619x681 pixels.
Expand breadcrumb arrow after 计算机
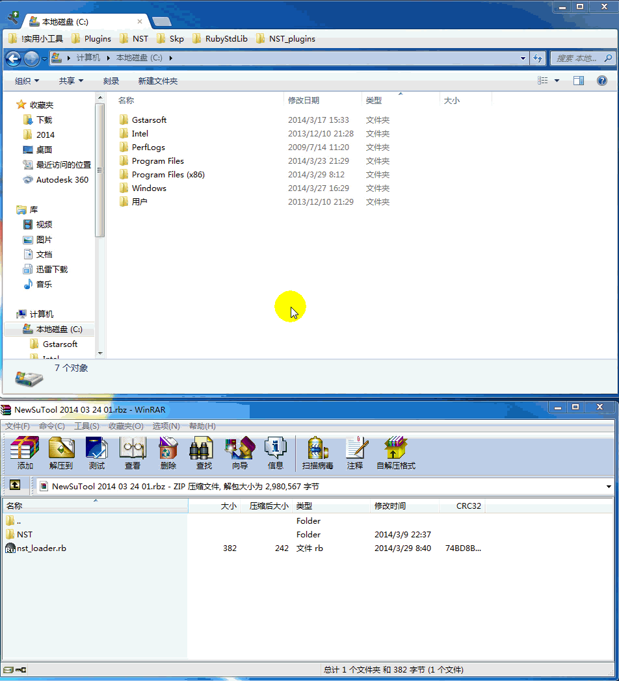pyautogui.click(x=108, y=58)
